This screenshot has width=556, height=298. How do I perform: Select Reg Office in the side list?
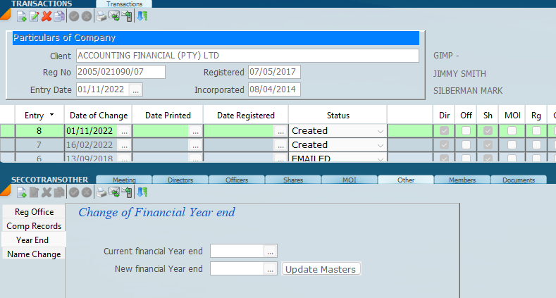pyautogui.click(x=35, y=212)
